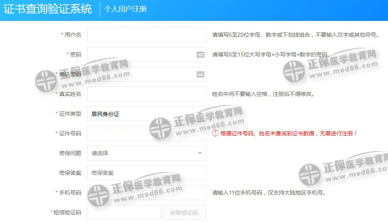Open the 证件类型 dropdown showing 居民身份证
The image size is (388, 223).
[146, 114]
